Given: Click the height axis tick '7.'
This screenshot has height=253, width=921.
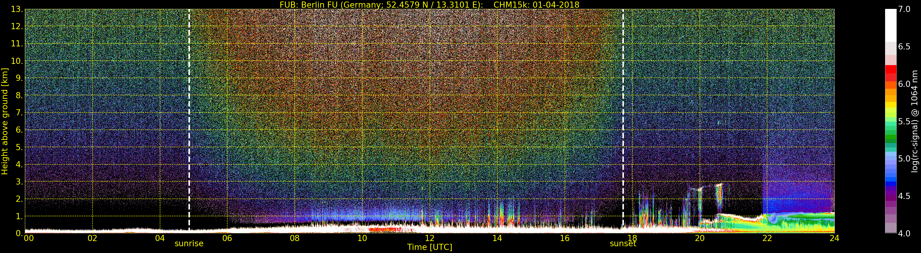Looking at the screenshot, I should [x=19, y=113].
